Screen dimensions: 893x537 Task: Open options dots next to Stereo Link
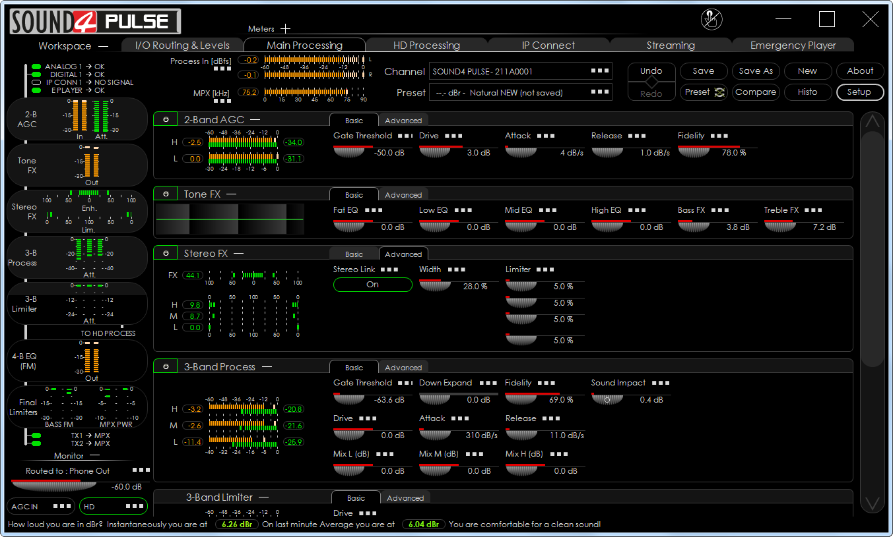tap(389, 269)
